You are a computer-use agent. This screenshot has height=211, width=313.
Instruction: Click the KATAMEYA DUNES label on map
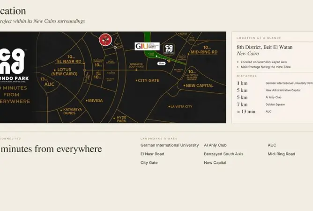click(x=73, y=112)
